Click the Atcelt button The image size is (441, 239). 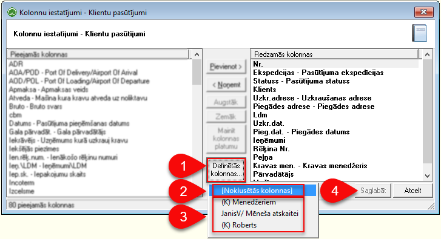412,191
